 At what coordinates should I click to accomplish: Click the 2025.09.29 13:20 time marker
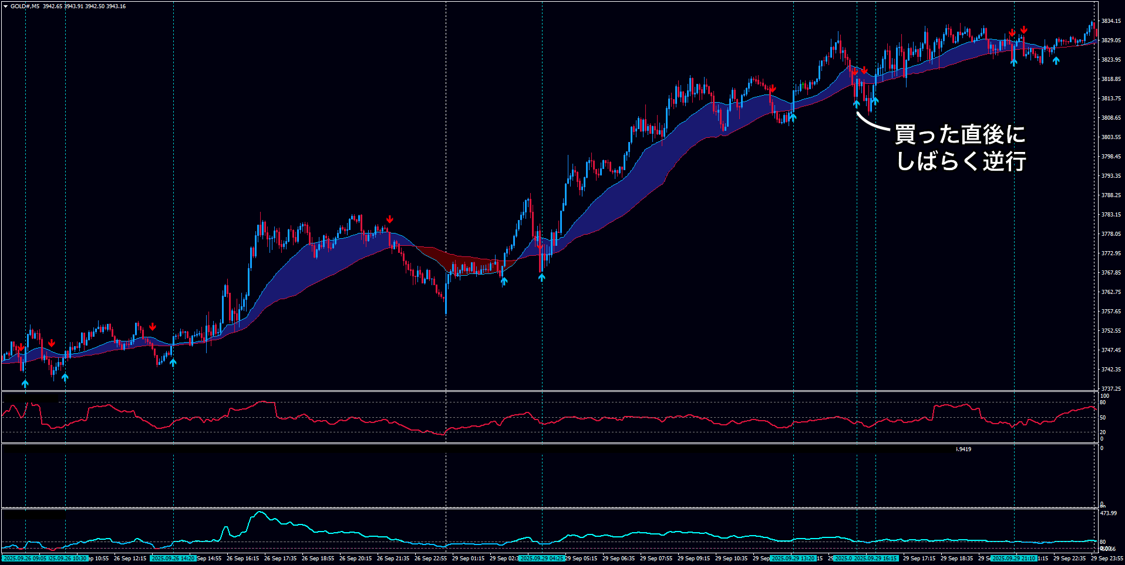(x=793, y=559)
